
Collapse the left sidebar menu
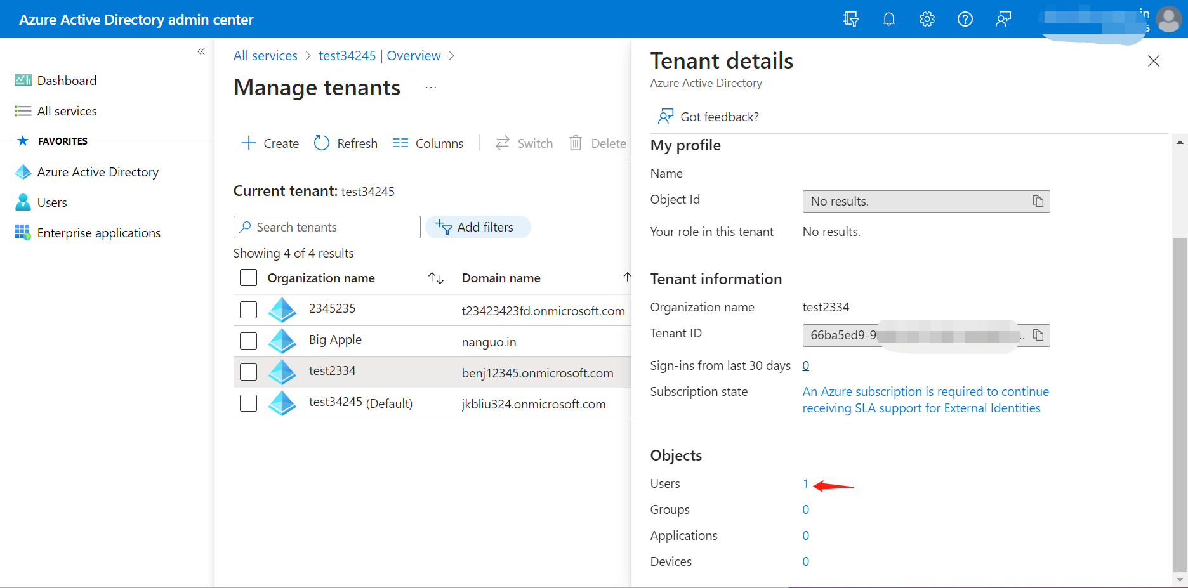pos(201,51)
